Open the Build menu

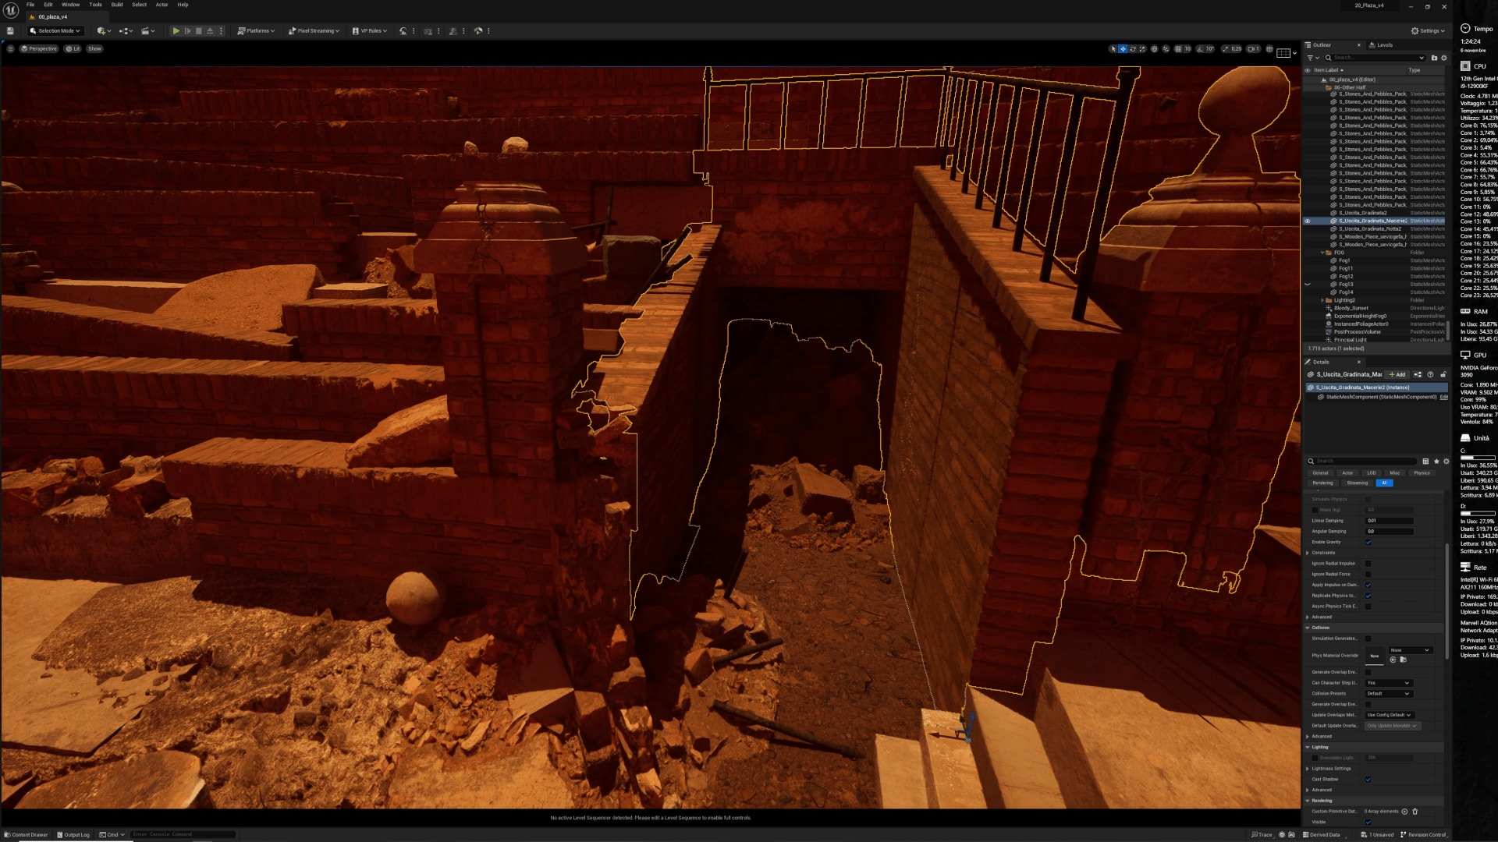click(117, 5)
